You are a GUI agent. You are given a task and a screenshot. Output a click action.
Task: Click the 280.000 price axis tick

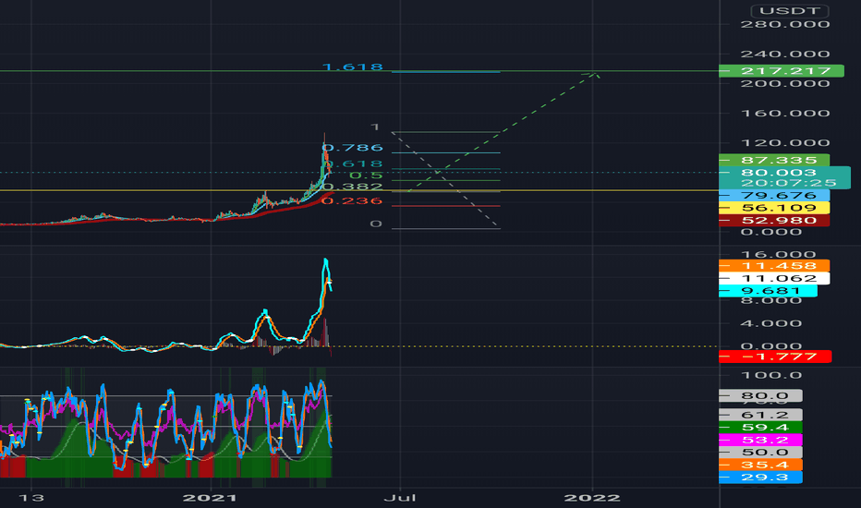pos(785,24)
